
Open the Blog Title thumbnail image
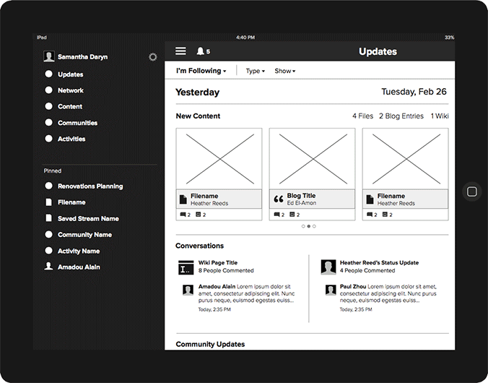pos(312,158)
